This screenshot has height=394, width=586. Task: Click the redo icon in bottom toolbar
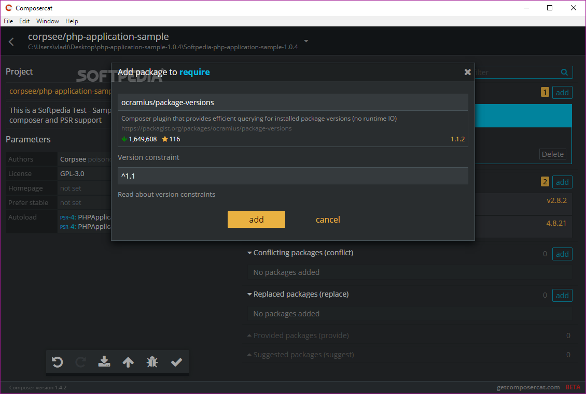tap(81, 362)
